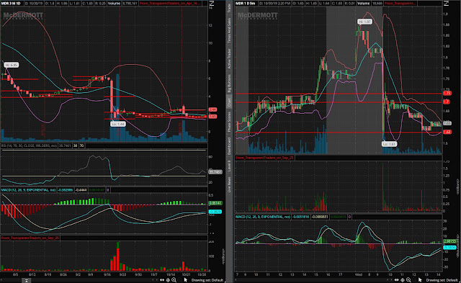Click the zoom magnifier icon below left chart
The image size is (461, 283).
pyautogui.click(x=174, y=280)
